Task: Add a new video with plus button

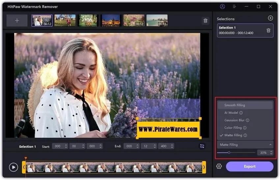Action: click(x=17, y=20)
